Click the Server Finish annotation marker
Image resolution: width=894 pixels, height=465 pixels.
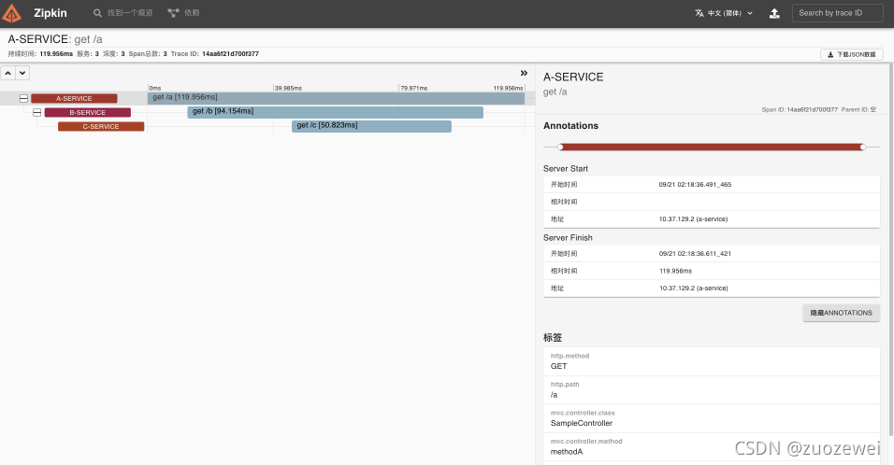862,147
